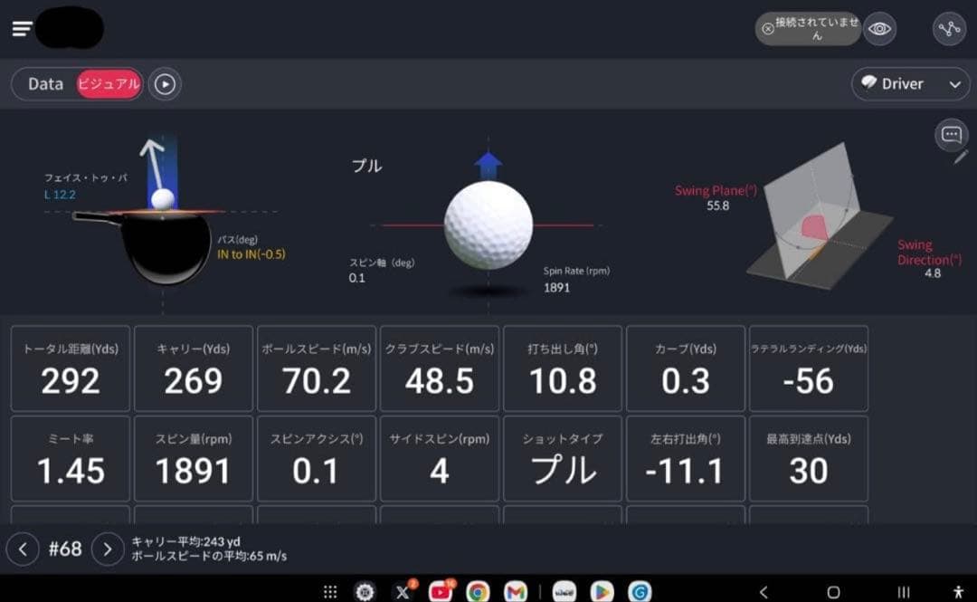Open the hamburger menu
Viewport: 977px width, 602px height.
(22, 29)
